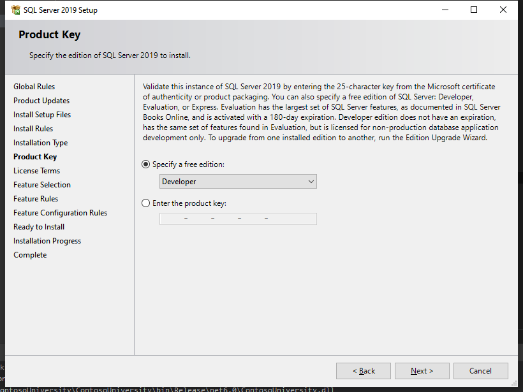Image resolution: width=523 pixels, height=392 pixels.
Task: Select the 'Enter the product key' radio button
Action: (146, 204)
